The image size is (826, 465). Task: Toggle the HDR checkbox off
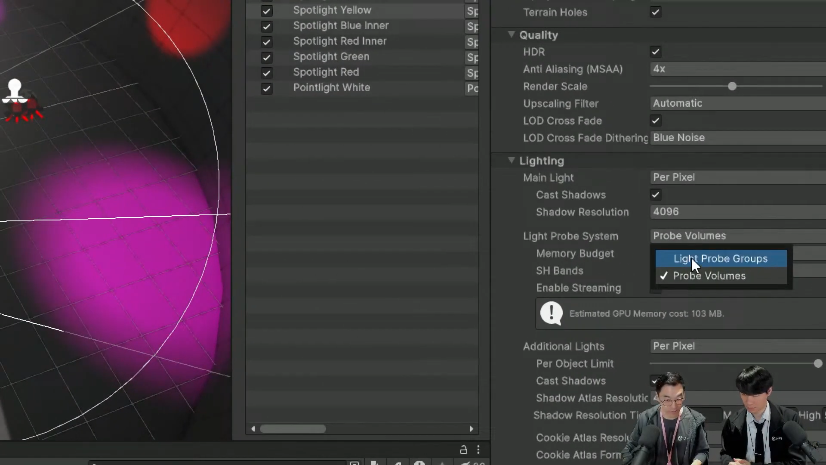point(655,52)
